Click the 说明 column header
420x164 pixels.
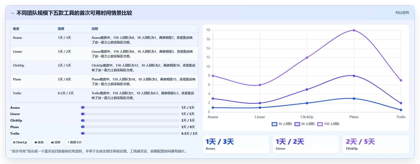pyautogui.click(x=95, y=29)
